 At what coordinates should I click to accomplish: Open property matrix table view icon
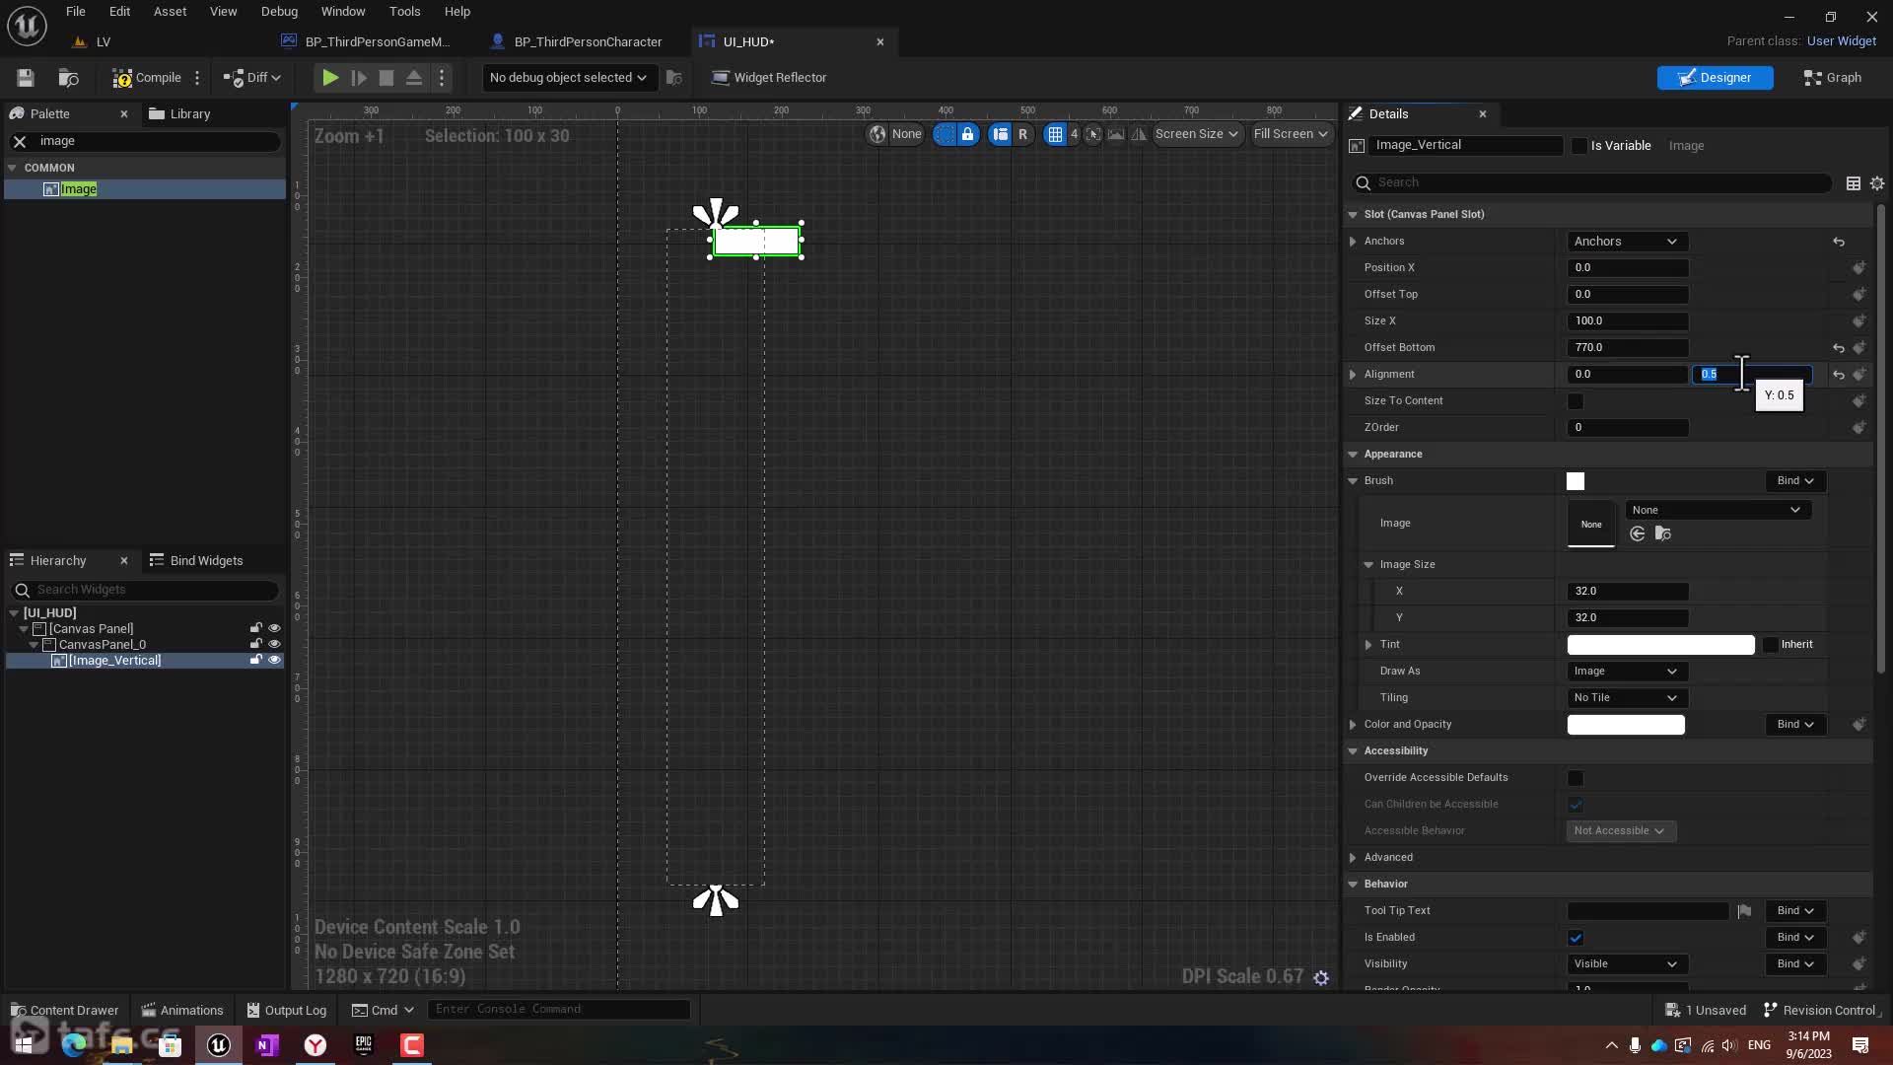[x=1854, y=183]
